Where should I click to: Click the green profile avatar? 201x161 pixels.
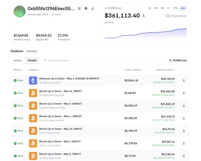(x=20, y=12)
